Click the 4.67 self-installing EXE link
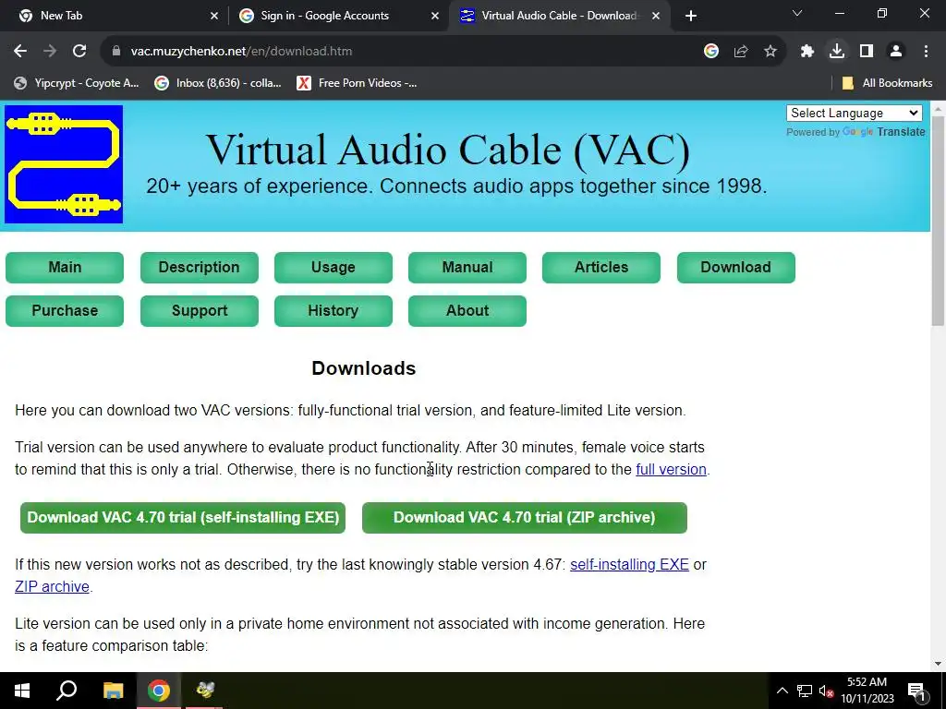 (x=629, y=565)
